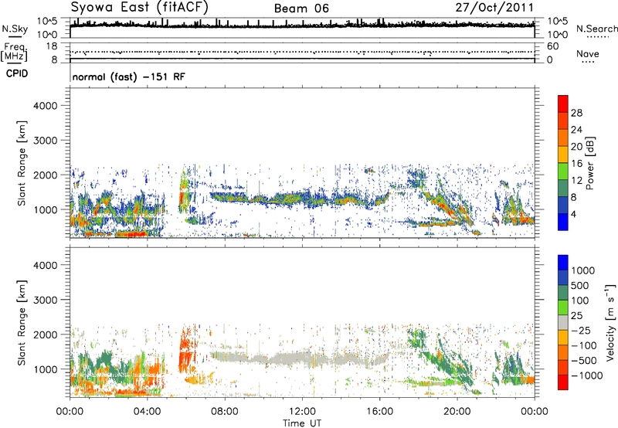The width and height of the screenshot is (618, 428).
Task: Click the 'N.Search' legend label
Action: coord(597,29)
